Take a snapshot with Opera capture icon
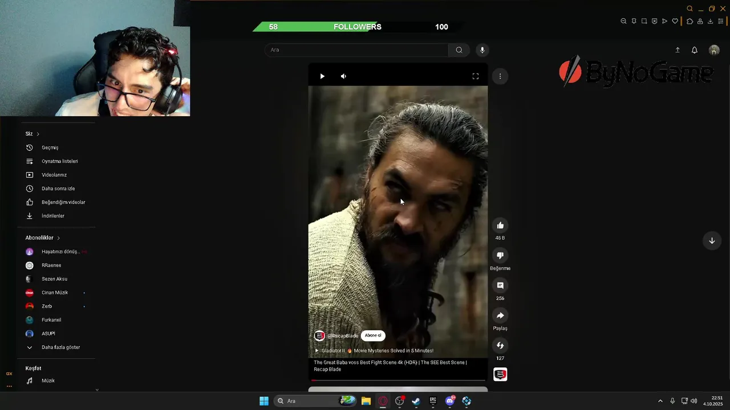The width and height of the screenshot is (730, 410). (x=644, y=21)
